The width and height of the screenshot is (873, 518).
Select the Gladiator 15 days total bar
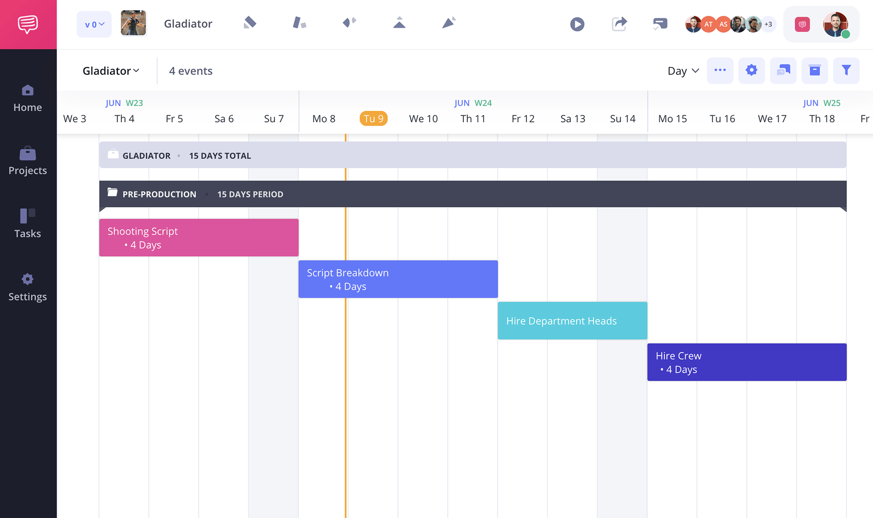click(x=473, y=155)
